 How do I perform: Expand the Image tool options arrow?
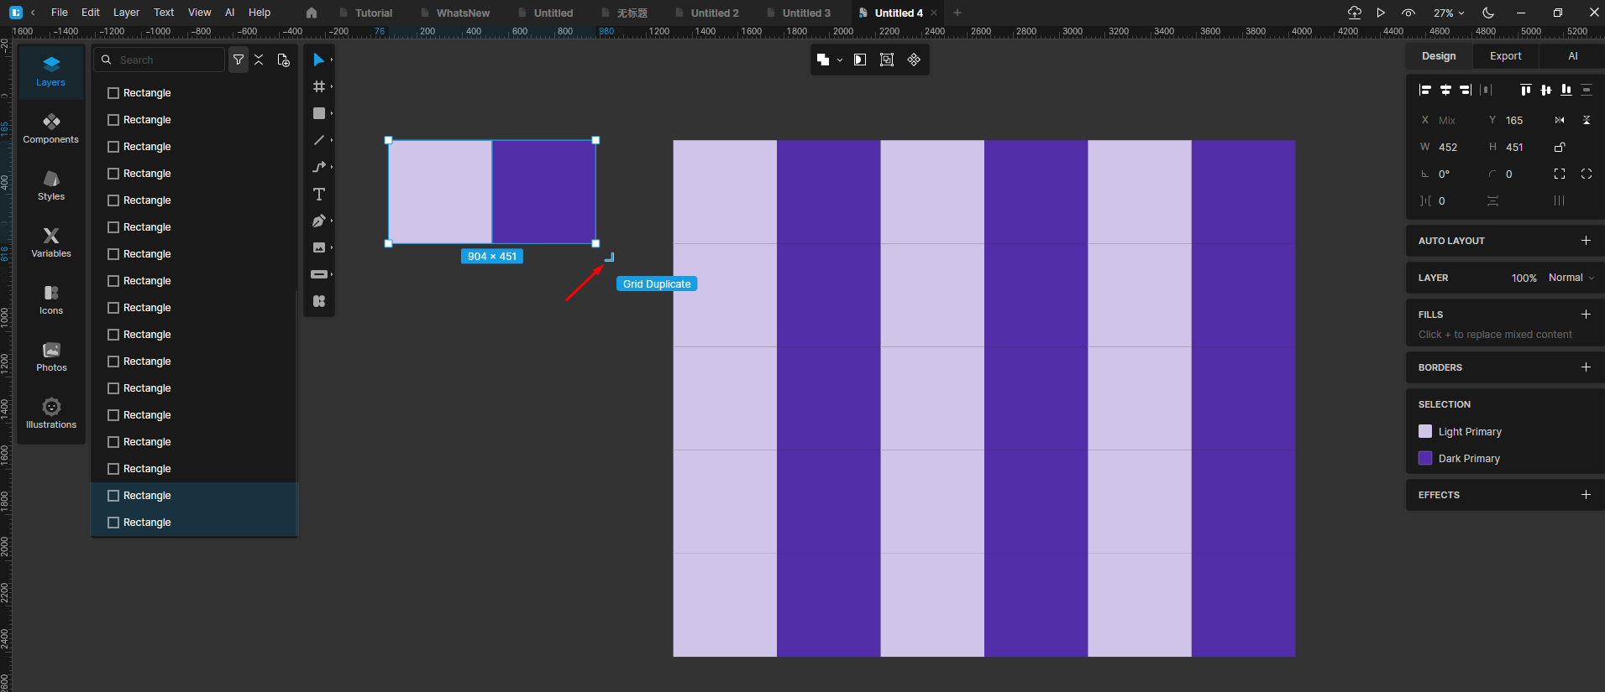coord(332,247)
